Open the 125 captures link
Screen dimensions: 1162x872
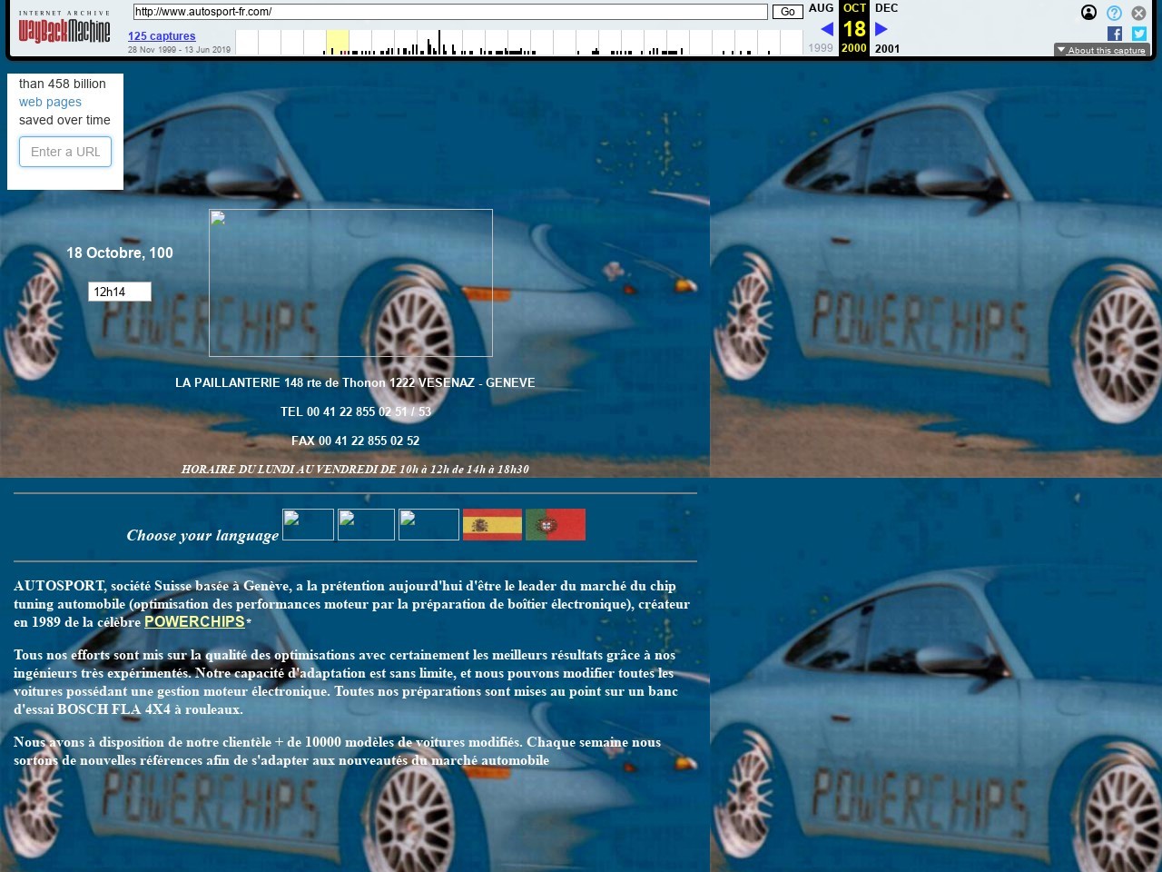[x=162, y=36]
